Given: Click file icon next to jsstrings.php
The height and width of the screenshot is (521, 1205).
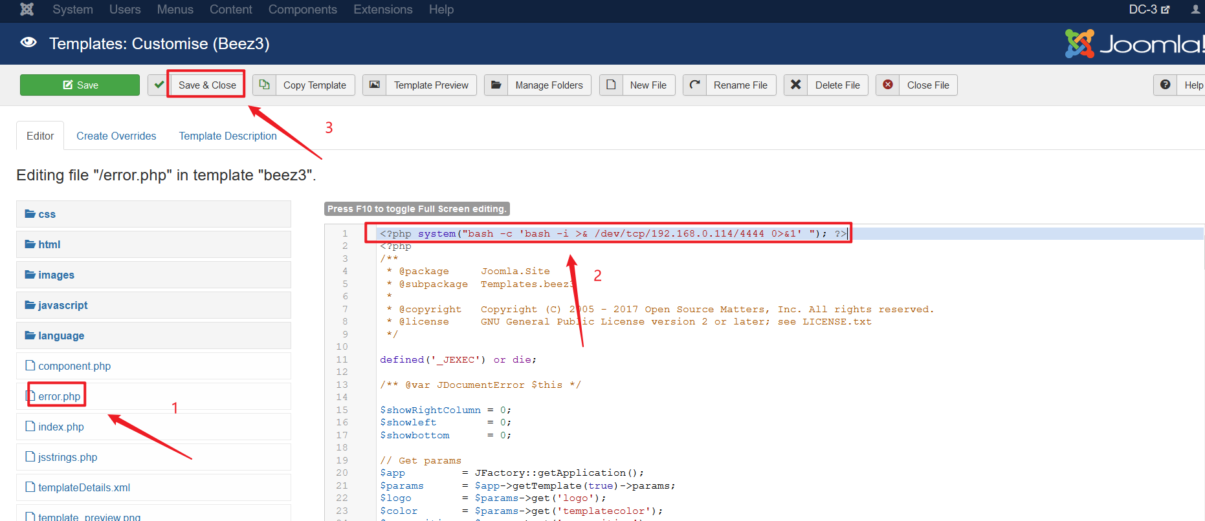Looking at the screenshot, I should 30,456.
